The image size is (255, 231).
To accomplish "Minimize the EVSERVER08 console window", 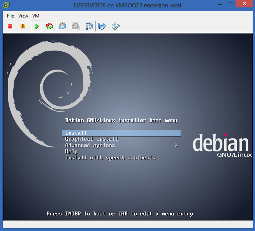I will (x=220, y=4).
